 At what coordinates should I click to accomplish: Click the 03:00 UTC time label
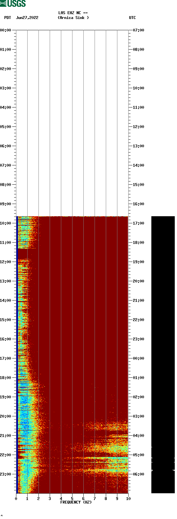(x=139, y=416)
